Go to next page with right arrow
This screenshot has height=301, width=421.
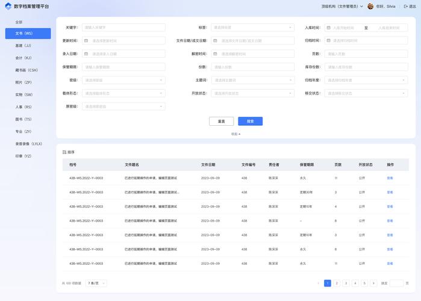click(x=373, y=283)
